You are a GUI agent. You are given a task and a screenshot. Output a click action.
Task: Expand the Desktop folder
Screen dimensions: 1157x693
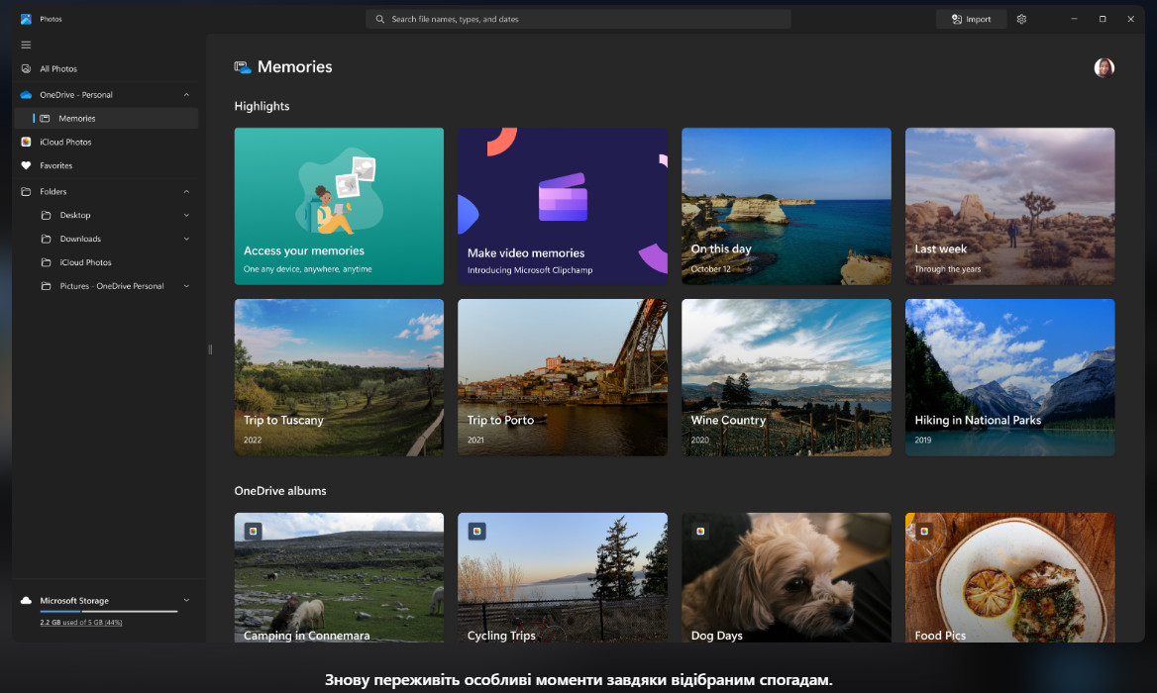point(186,216)
